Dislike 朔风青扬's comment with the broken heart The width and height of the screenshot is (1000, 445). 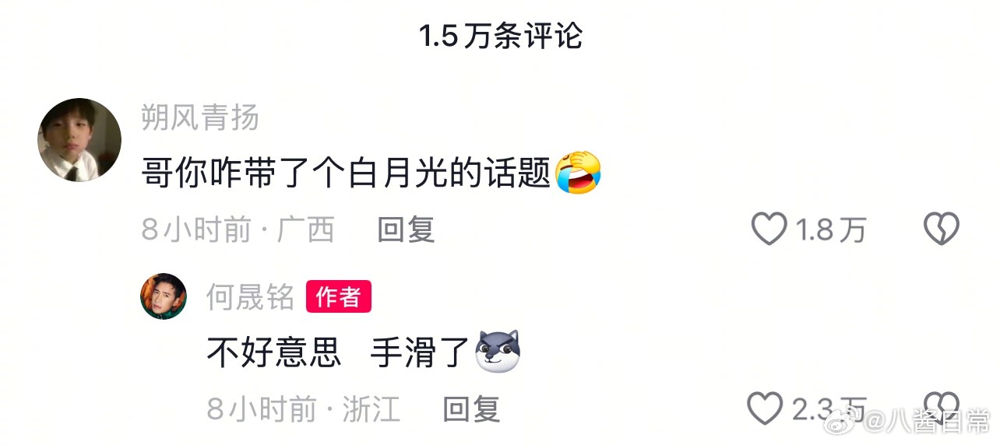tap(941, 230)
